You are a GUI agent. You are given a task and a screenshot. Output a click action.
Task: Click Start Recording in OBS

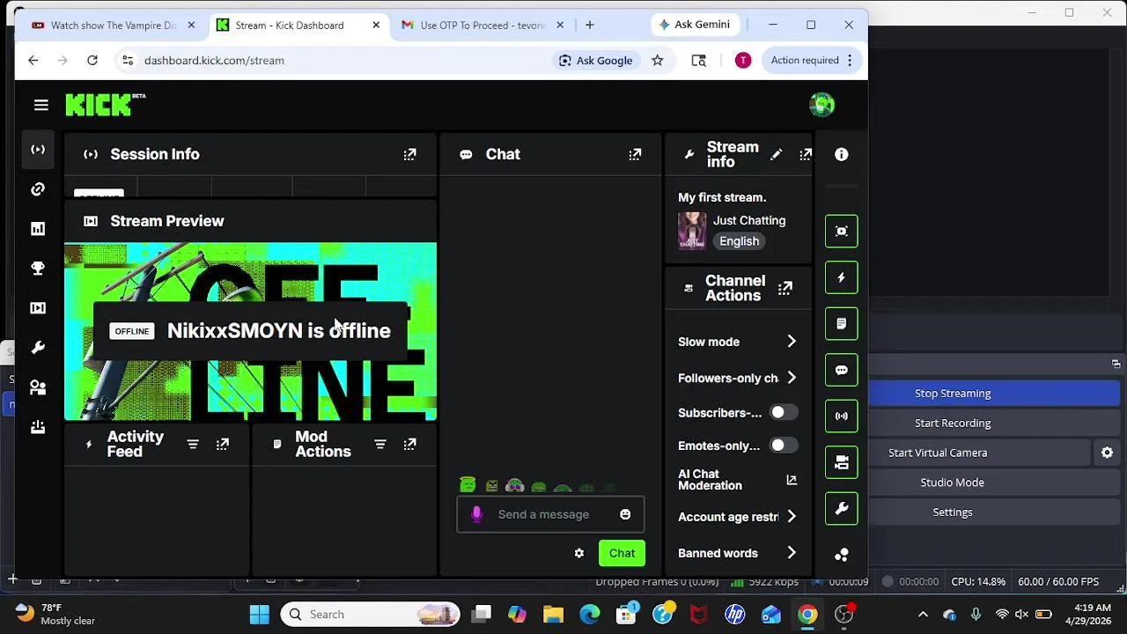pyautogui.click(x=953, y=423)
